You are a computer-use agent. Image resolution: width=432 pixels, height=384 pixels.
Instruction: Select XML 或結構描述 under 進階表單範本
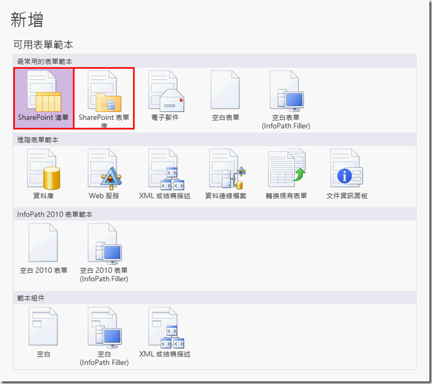[x=164, y=171]
